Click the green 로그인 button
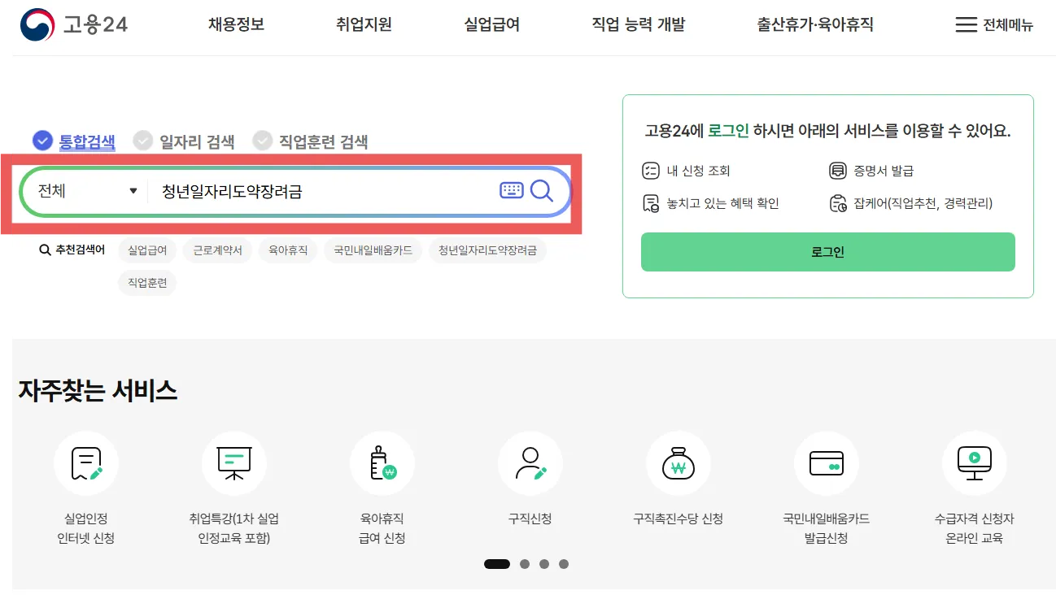Image resolution: width=1056 pixels, height=599 pixels. (827, 252)
